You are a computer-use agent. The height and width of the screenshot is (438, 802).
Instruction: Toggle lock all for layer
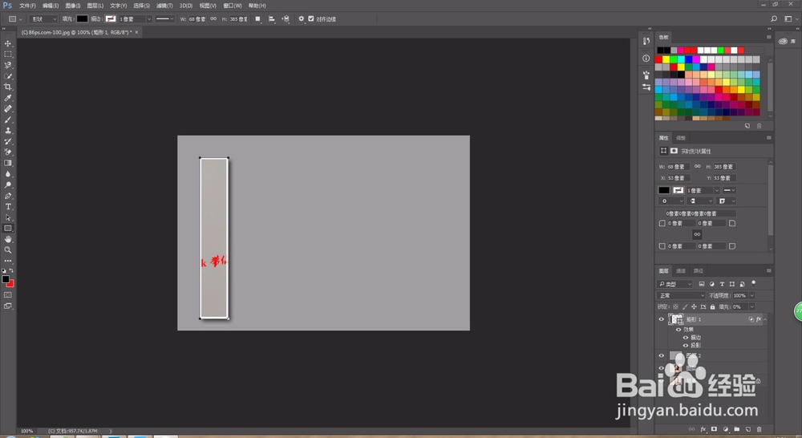coord(712,306)
